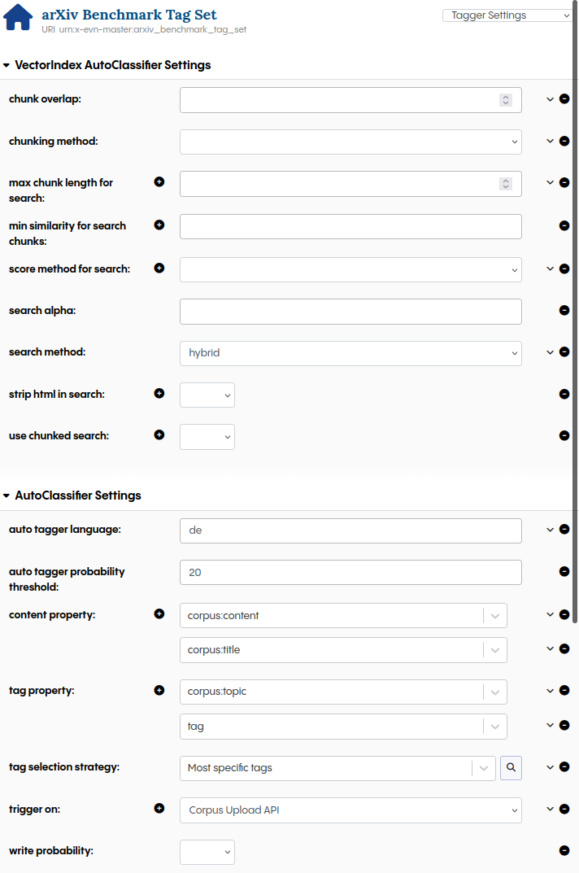Add a strip html in search value
The image size is (579, 873).
[x=159, y=394]
